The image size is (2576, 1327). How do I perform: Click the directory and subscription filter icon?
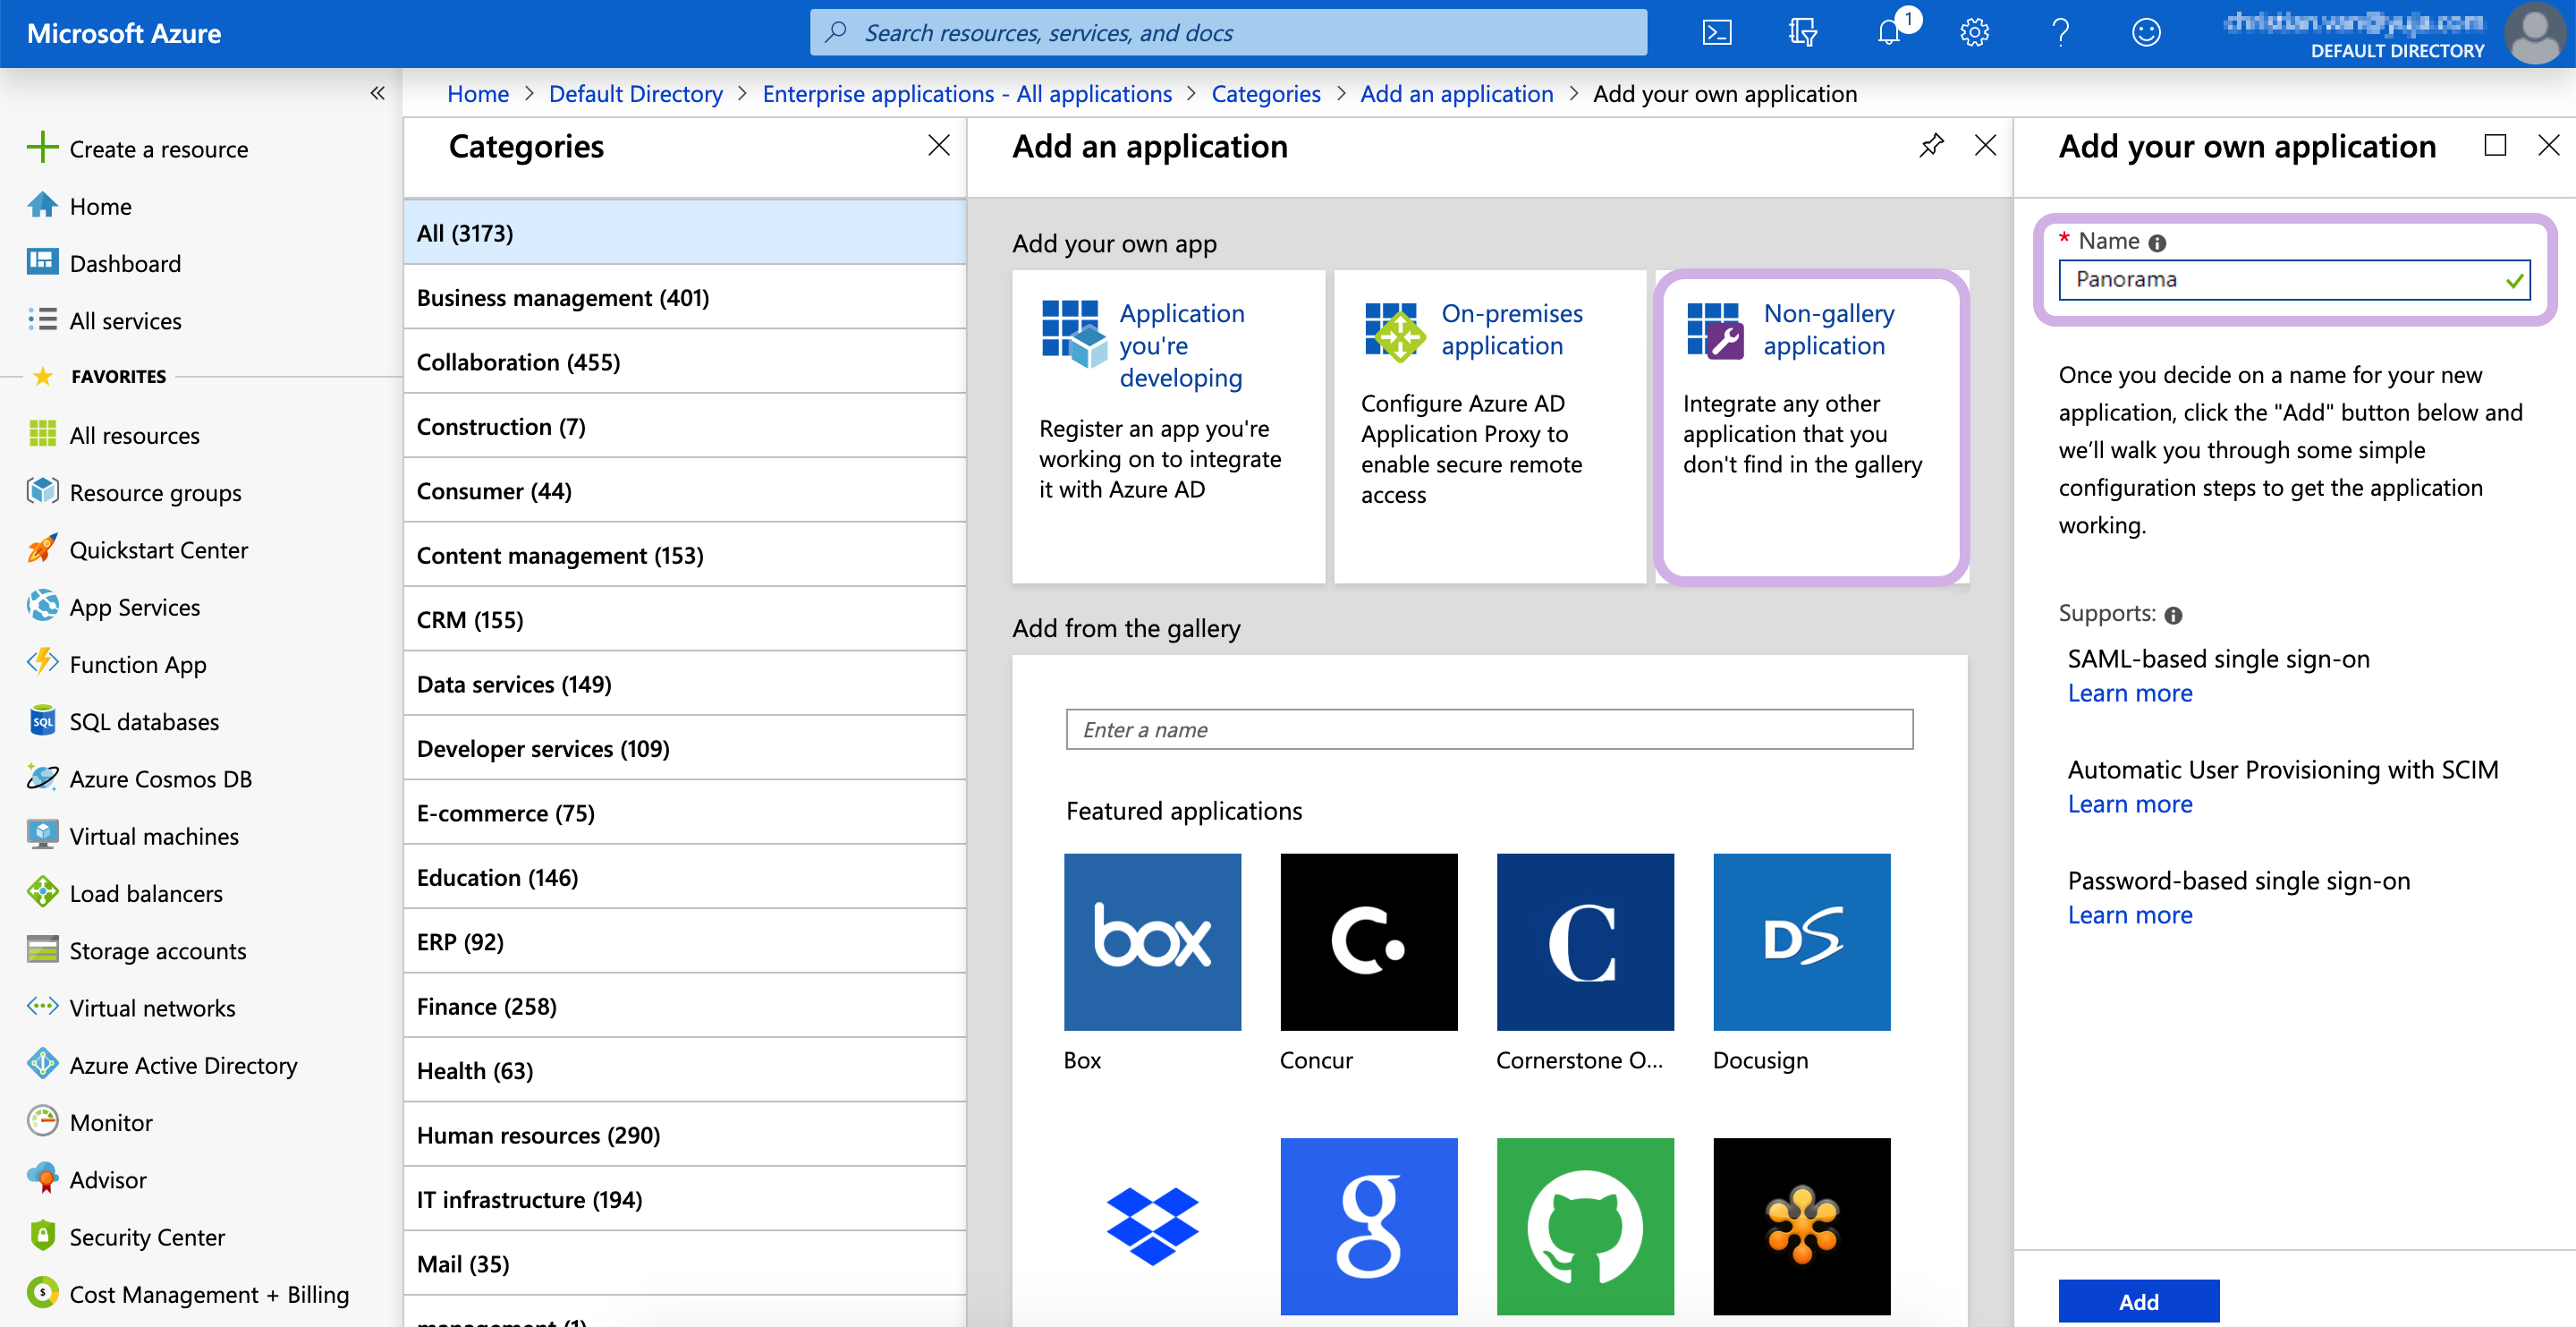[1802, 33]
